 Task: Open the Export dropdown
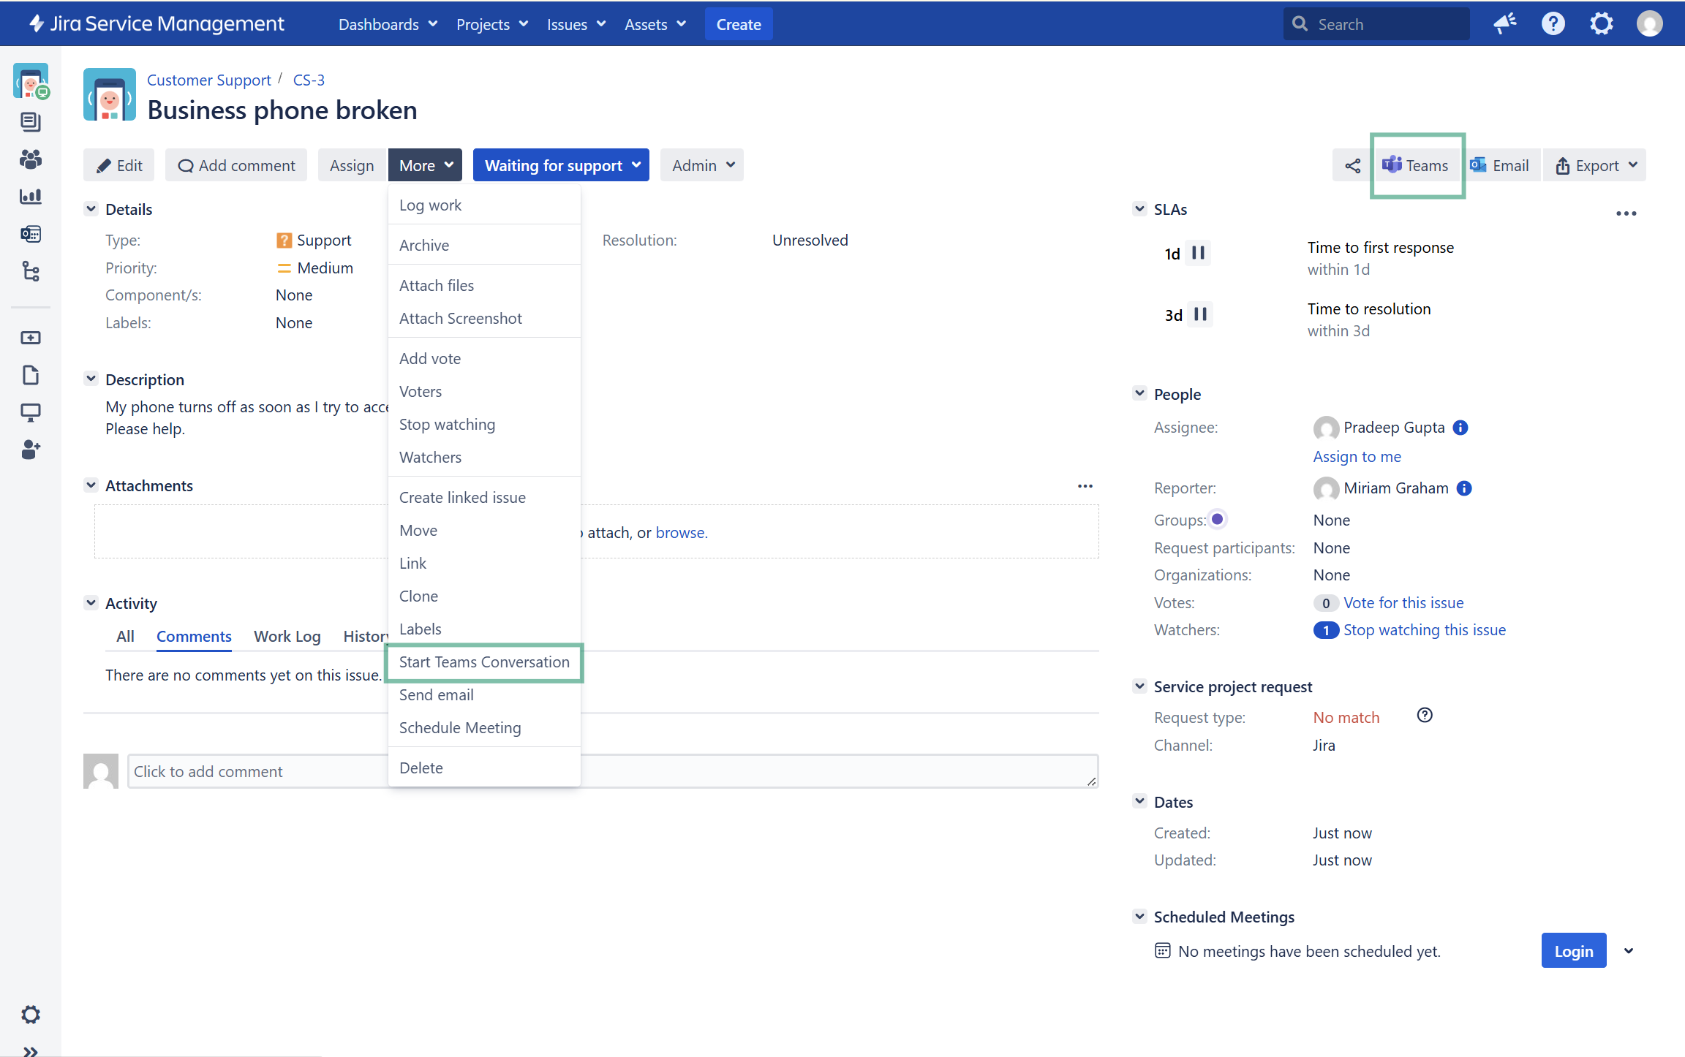(1595, 166)
